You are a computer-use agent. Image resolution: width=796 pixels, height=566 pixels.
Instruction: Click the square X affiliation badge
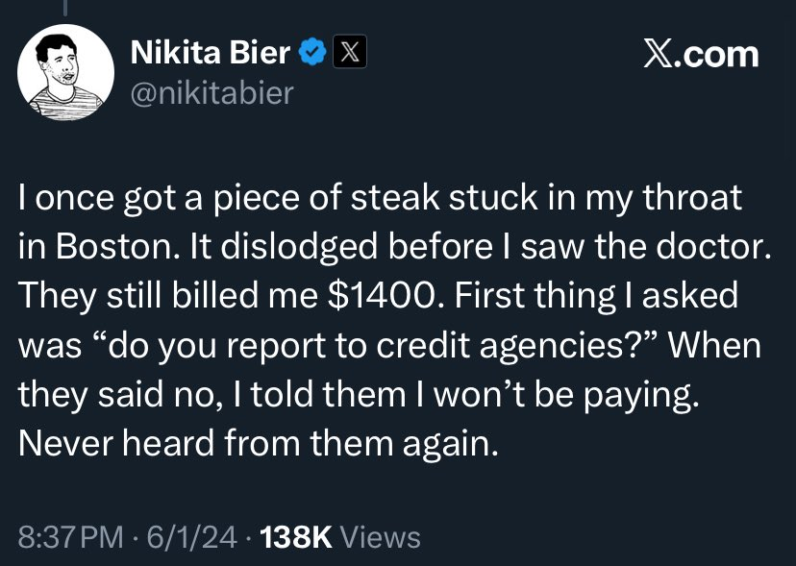(348, 53)
